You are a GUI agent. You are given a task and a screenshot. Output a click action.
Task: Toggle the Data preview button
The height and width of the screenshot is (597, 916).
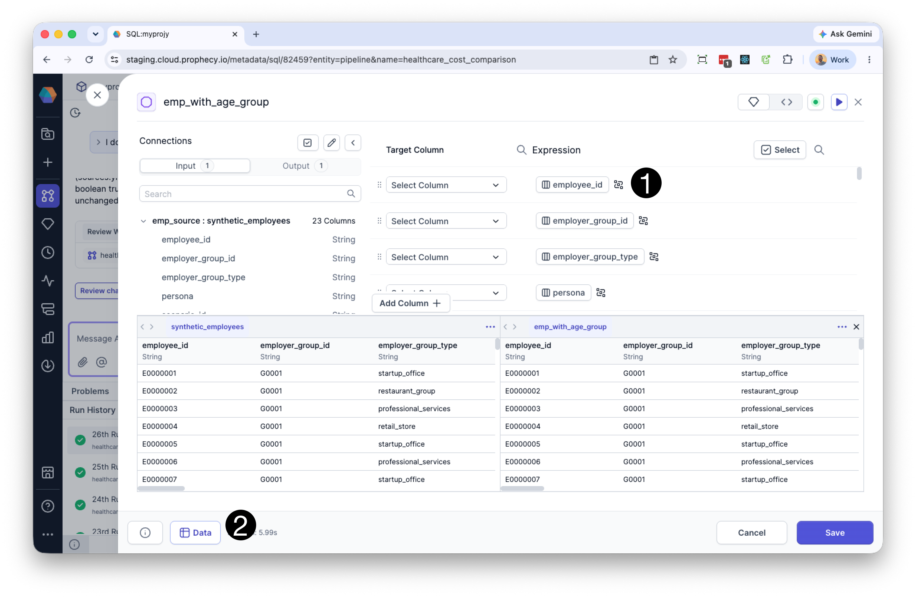coord(195,532)
